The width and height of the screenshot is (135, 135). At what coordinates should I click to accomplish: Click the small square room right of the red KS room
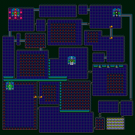pyautogui.click(x=41, y=25)
